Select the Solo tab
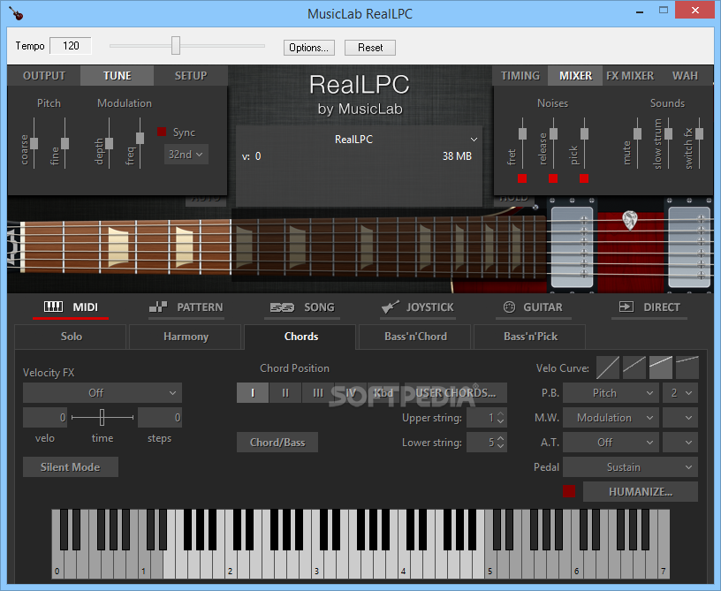The width and height of the screenshot is (721, 591). point(71,337)
